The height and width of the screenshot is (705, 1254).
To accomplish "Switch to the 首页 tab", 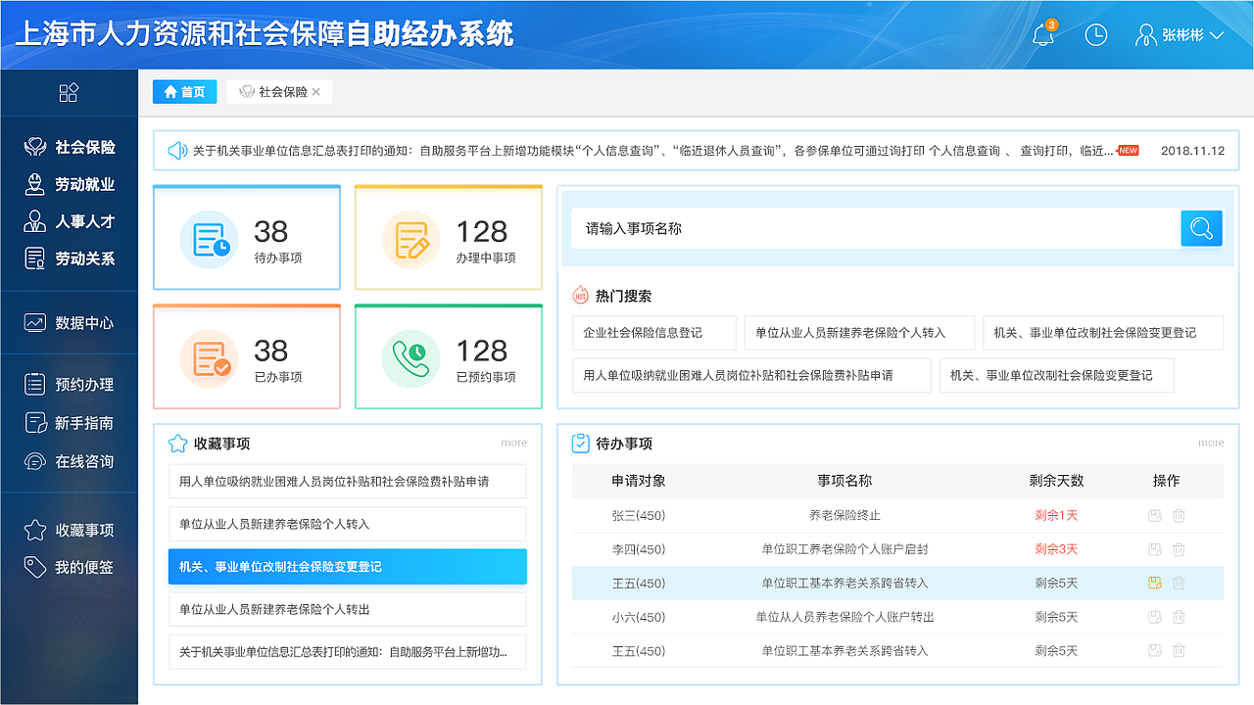I will [x=184, y=90].
